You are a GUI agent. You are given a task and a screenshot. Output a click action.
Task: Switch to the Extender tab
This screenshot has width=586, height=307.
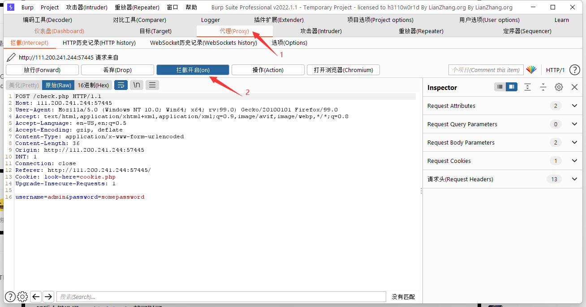coord(279,20)
